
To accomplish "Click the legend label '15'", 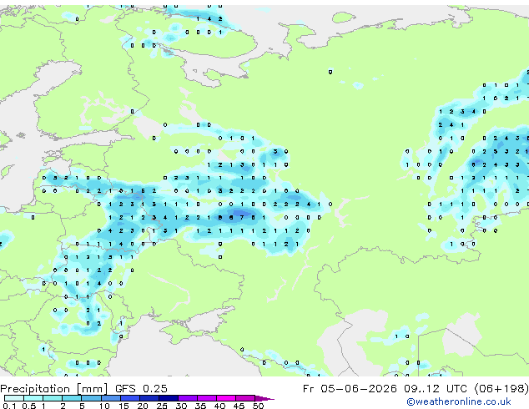I will [x=123, y=406].
